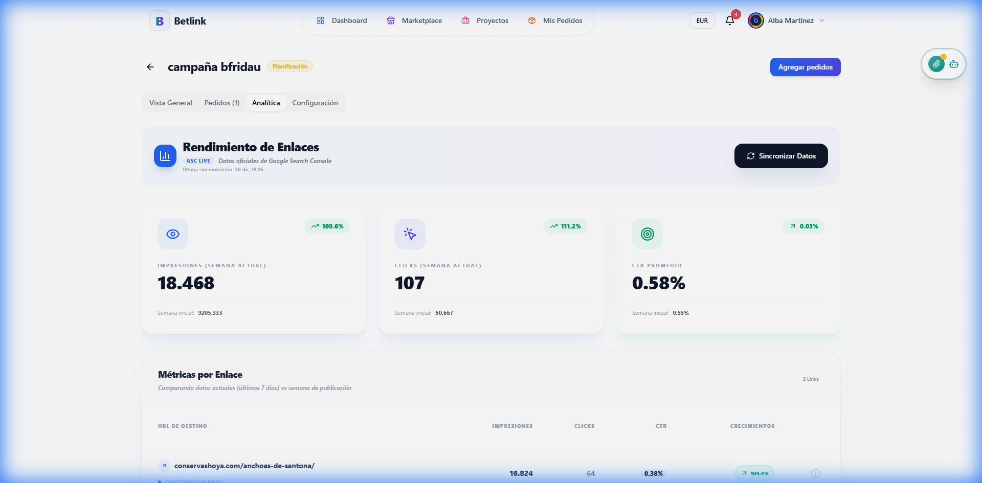Click the 104.4% growth badge in table
Image resolution: width=982 pixels, height=483 pixels.
(x=755, y=473)
